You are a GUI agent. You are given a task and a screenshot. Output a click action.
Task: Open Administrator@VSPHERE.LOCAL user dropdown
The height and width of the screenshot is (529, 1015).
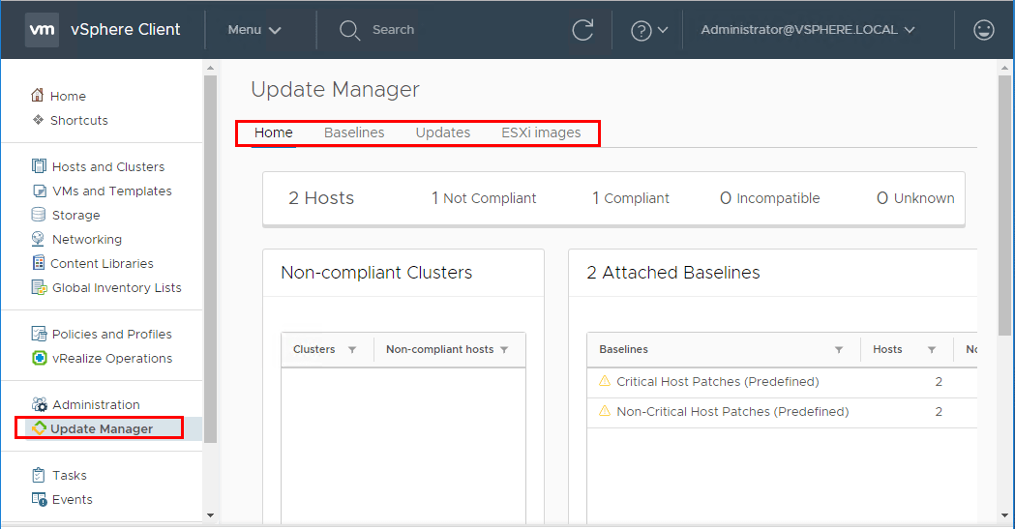tap(807, 30)
